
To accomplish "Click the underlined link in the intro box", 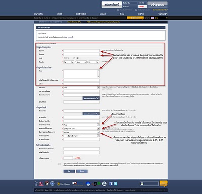I will pos(70,37).
